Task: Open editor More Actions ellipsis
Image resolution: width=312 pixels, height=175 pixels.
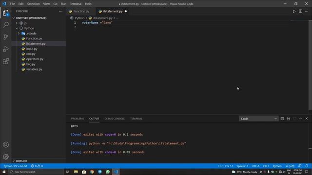Action: pyautogui.click(x=307, y=11)
